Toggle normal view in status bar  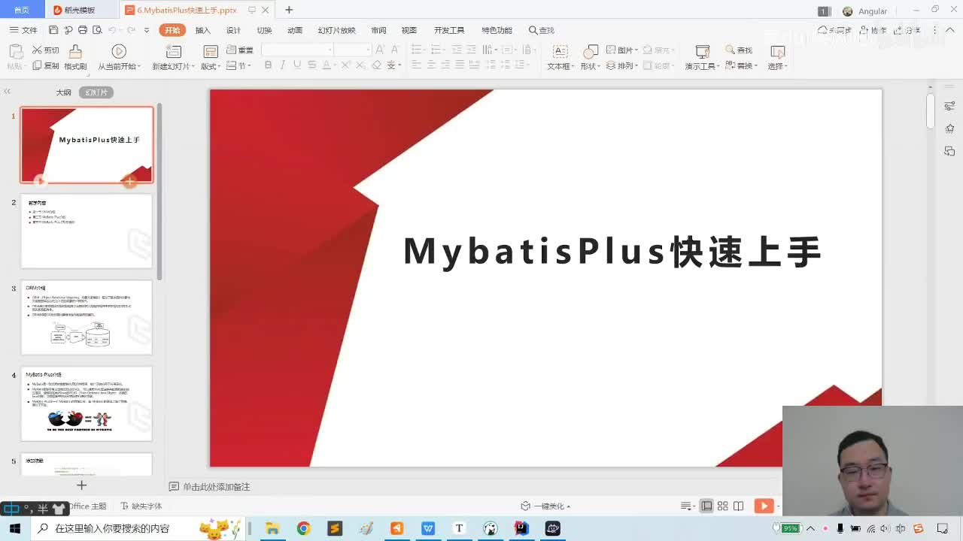[706, 506]
